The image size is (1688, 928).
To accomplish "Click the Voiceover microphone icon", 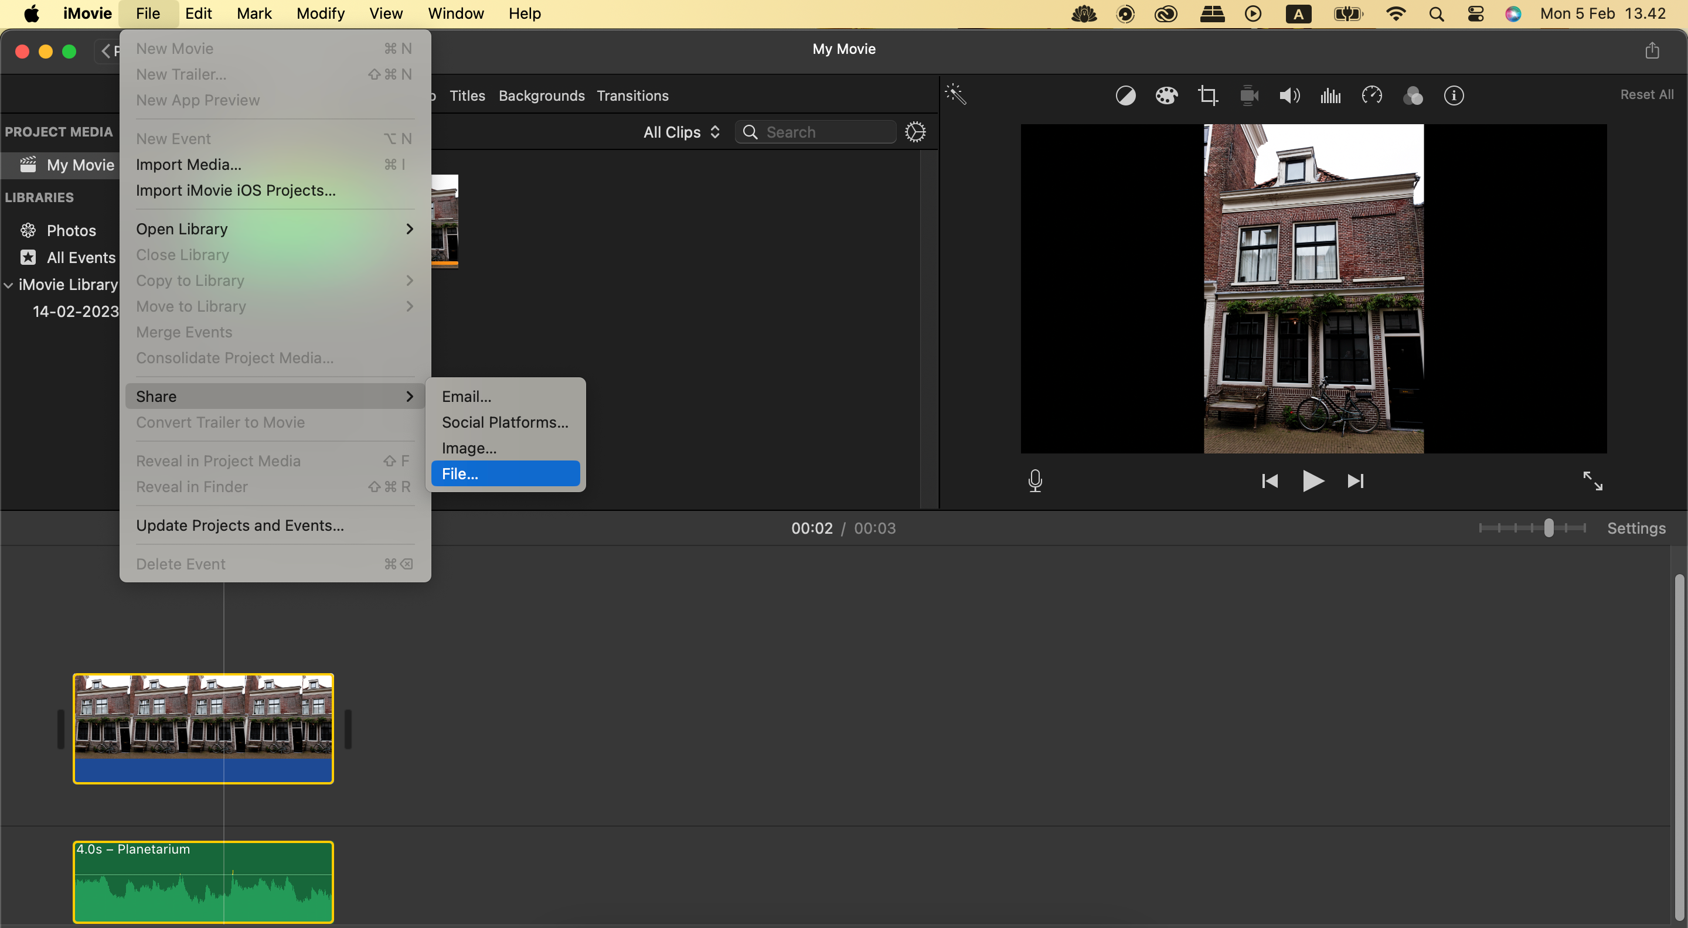I will (x=1034, y=480).
